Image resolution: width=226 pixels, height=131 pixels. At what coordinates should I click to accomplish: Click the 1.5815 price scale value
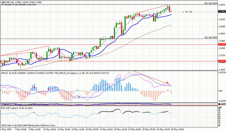(222, 19)
